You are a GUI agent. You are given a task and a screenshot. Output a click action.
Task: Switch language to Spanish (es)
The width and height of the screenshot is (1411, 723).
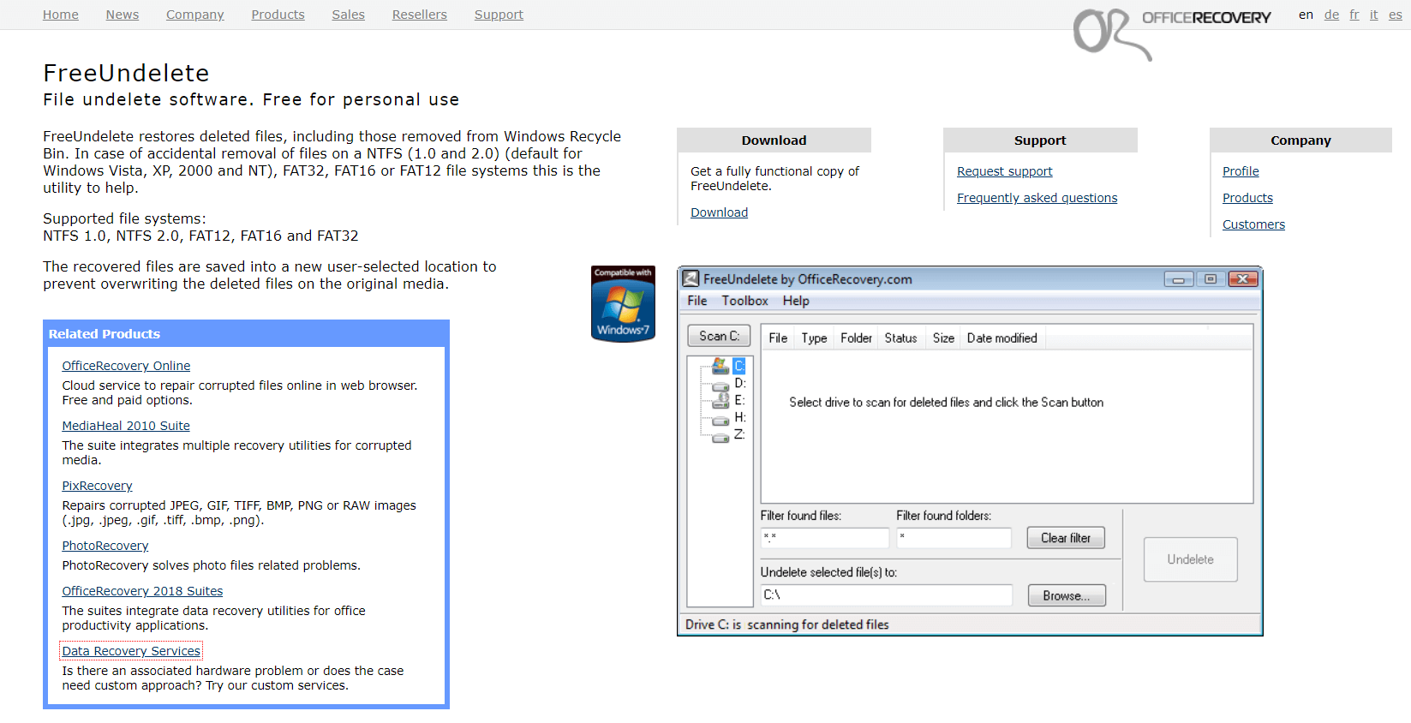(1396, 15)
